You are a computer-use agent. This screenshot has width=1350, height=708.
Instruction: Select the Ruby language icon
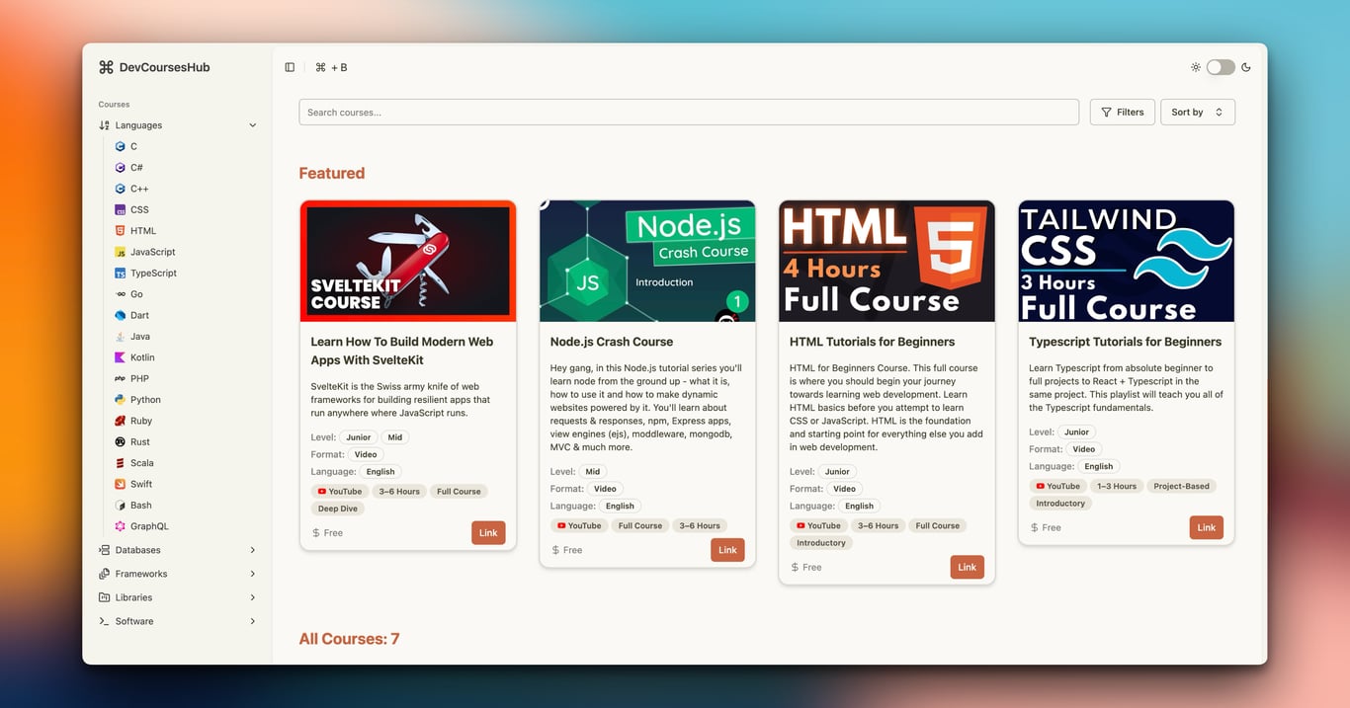(120, 421)
